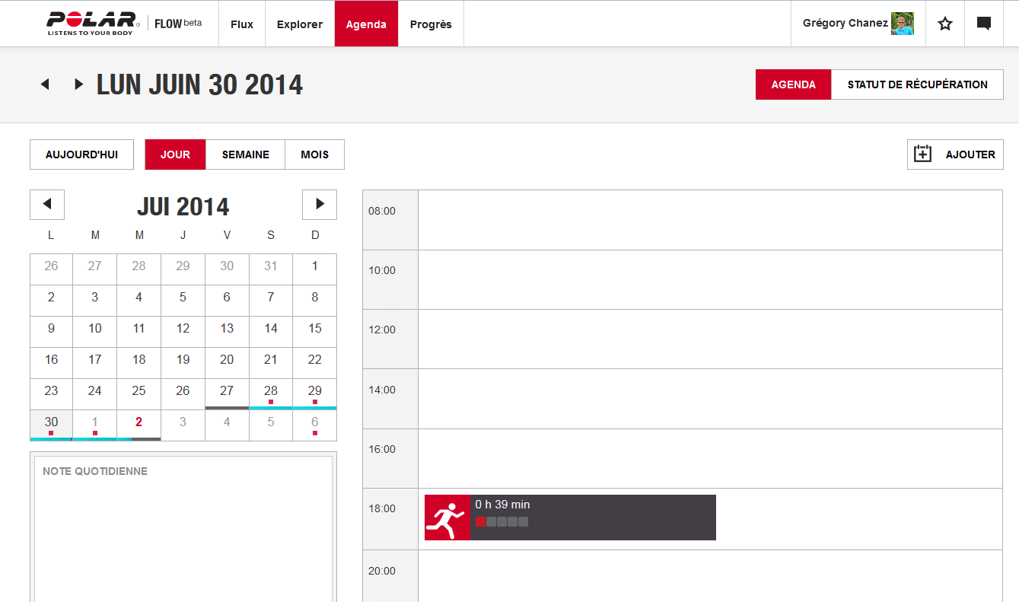The image size is (1019, 602).
Task: Switch to Semaine view
Action: point(245,154)
